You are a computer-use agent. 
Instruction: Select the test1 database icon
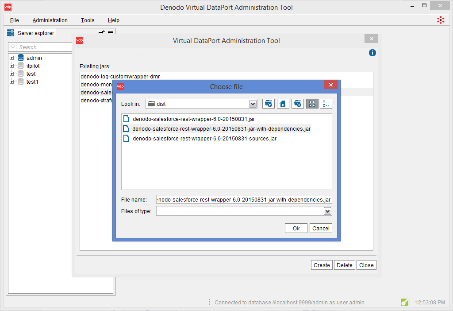tap(21, 82)
